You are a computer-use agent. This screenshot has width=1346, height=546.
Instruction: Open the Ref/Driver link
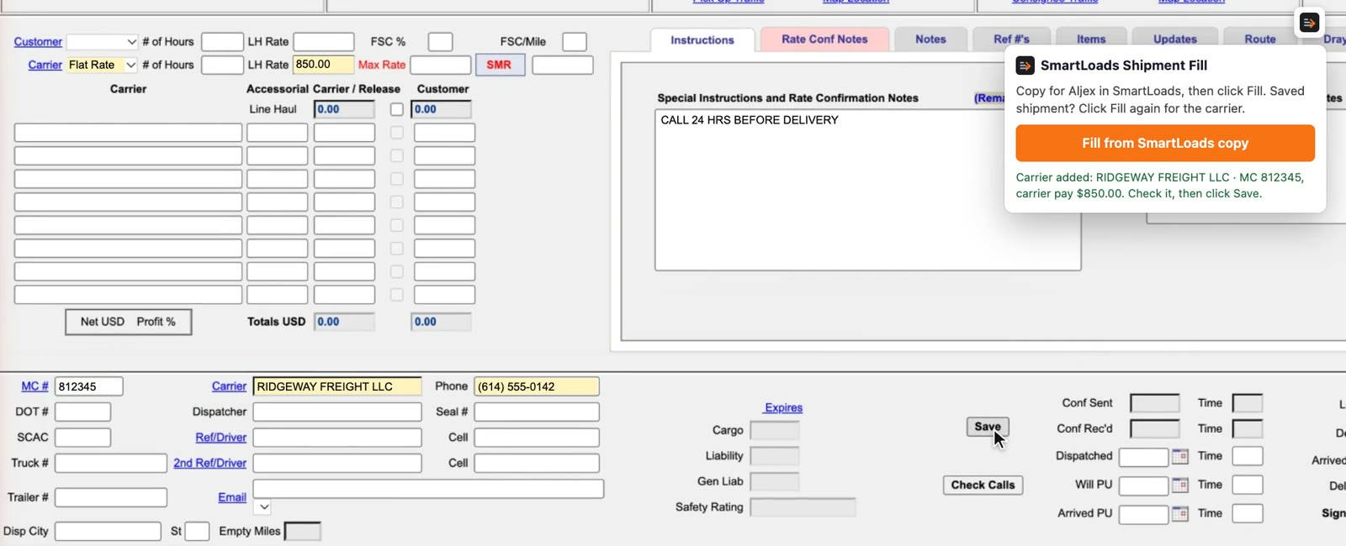pos(220,438)
